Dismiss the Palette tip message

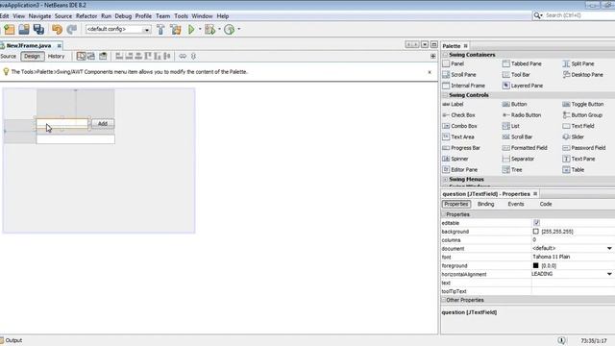pyautogui.click(x=430, y=72)
